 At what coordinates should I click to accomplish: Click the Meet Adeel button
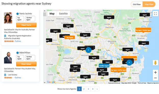click(x=26, y=64)
